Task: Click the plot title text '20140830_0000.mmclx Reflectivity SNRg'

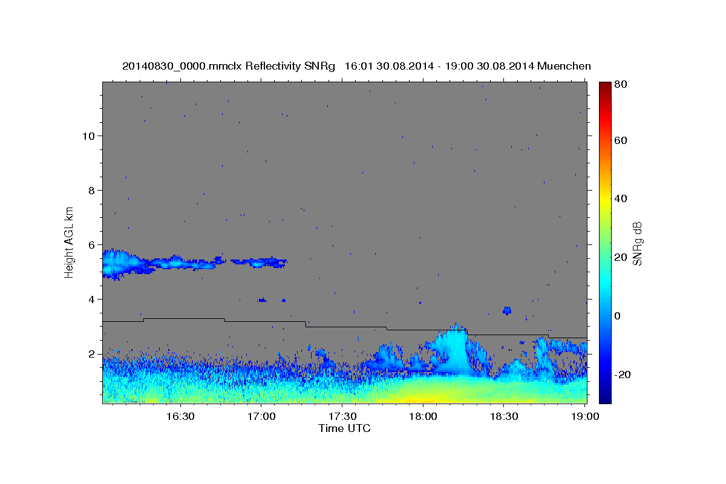Action: pos(229,66)
